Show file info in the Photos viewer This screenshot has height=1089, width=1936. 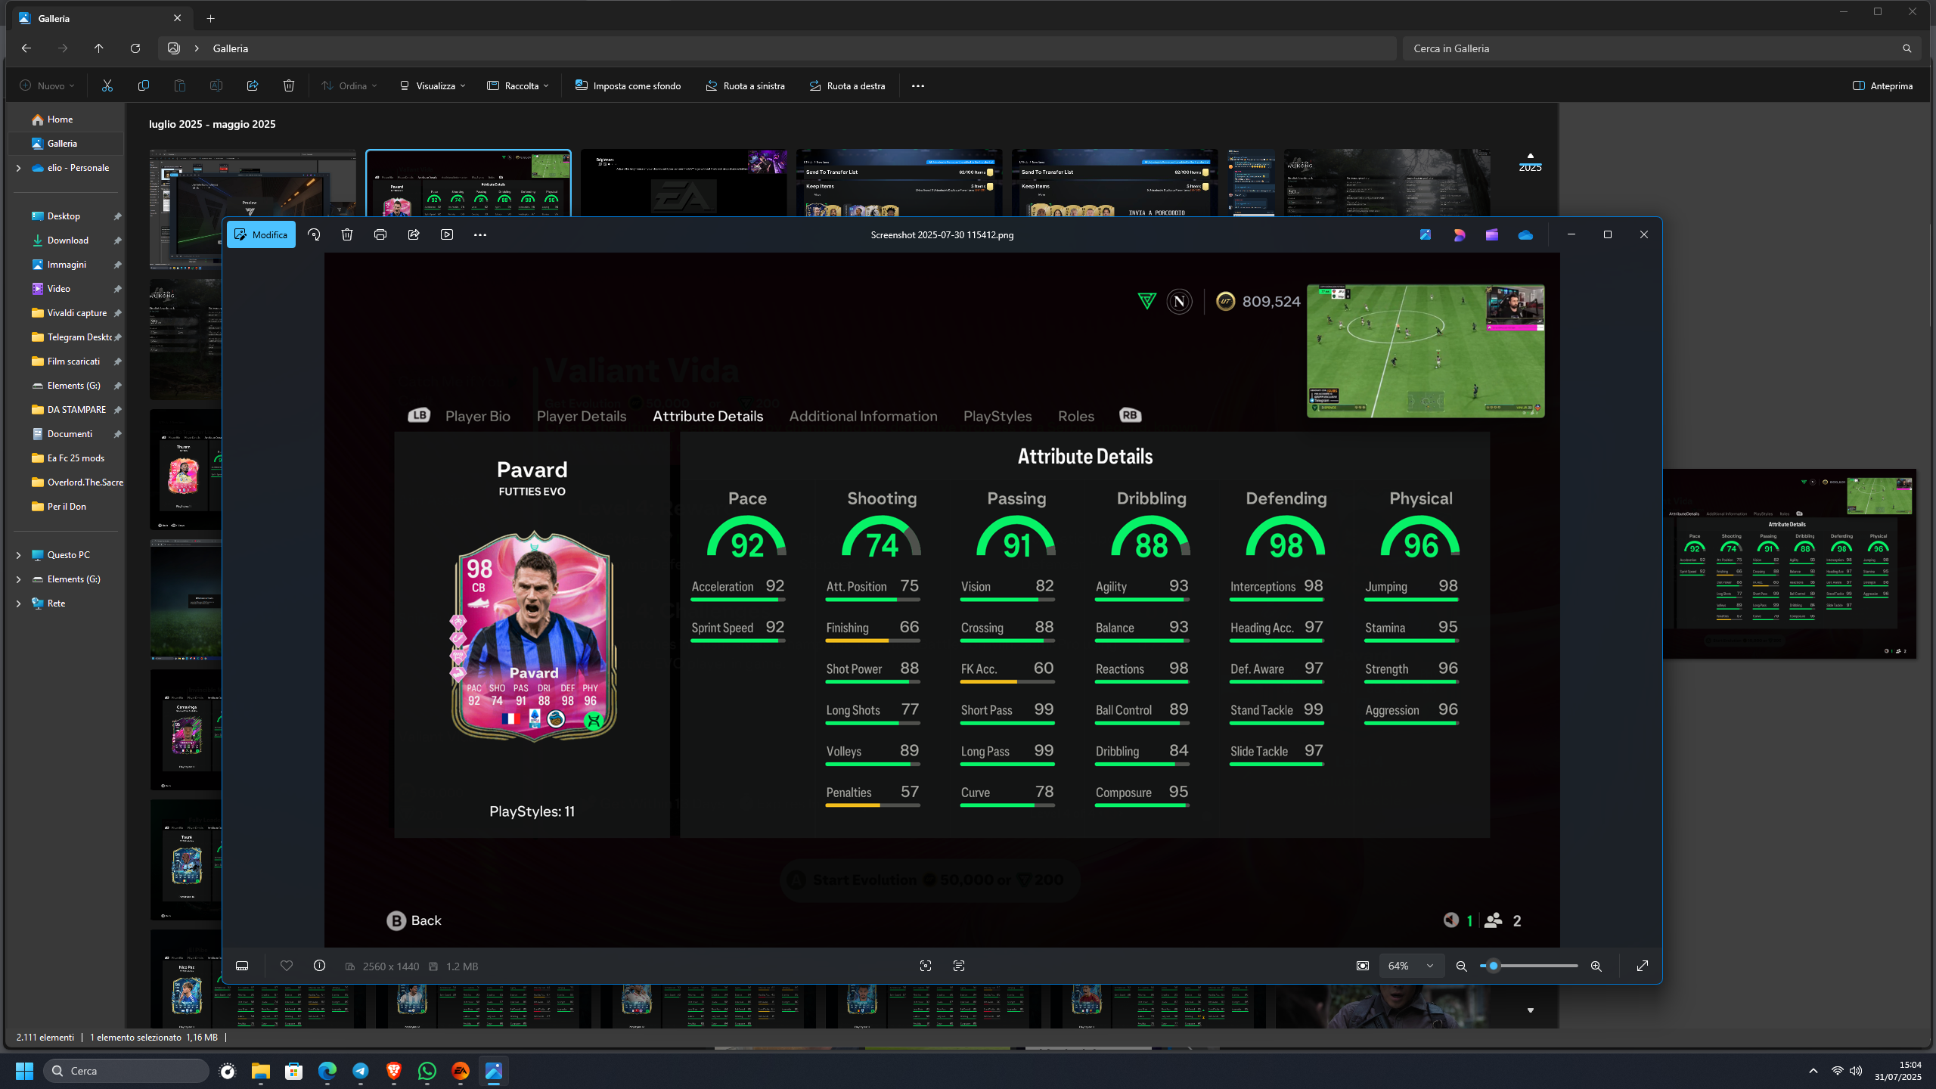point(320,966)
